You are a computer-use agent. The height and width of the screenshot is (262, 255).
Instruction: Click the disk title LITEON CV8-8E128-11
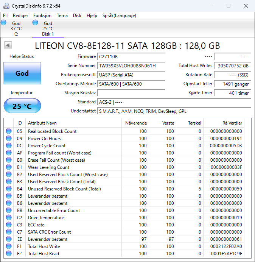[127, 45]
